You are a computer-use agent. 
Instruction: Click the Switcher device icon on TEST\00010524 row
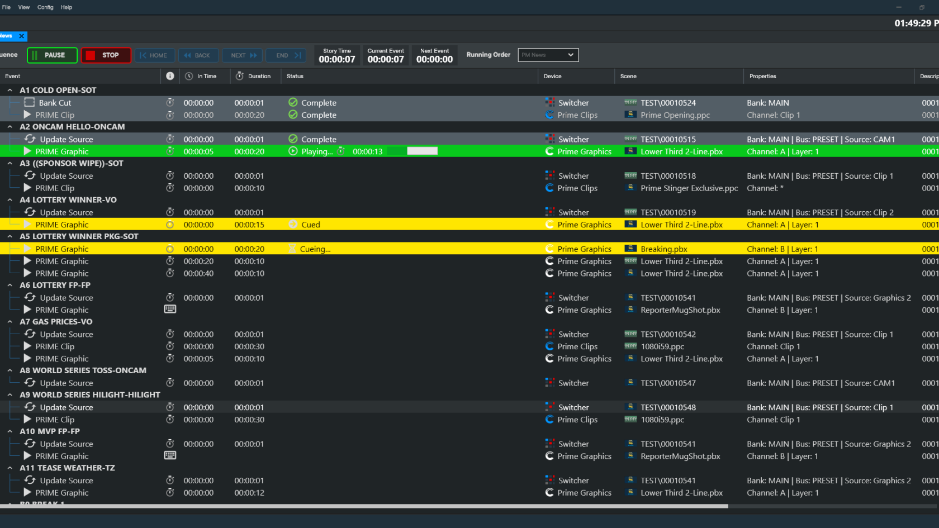550,103
